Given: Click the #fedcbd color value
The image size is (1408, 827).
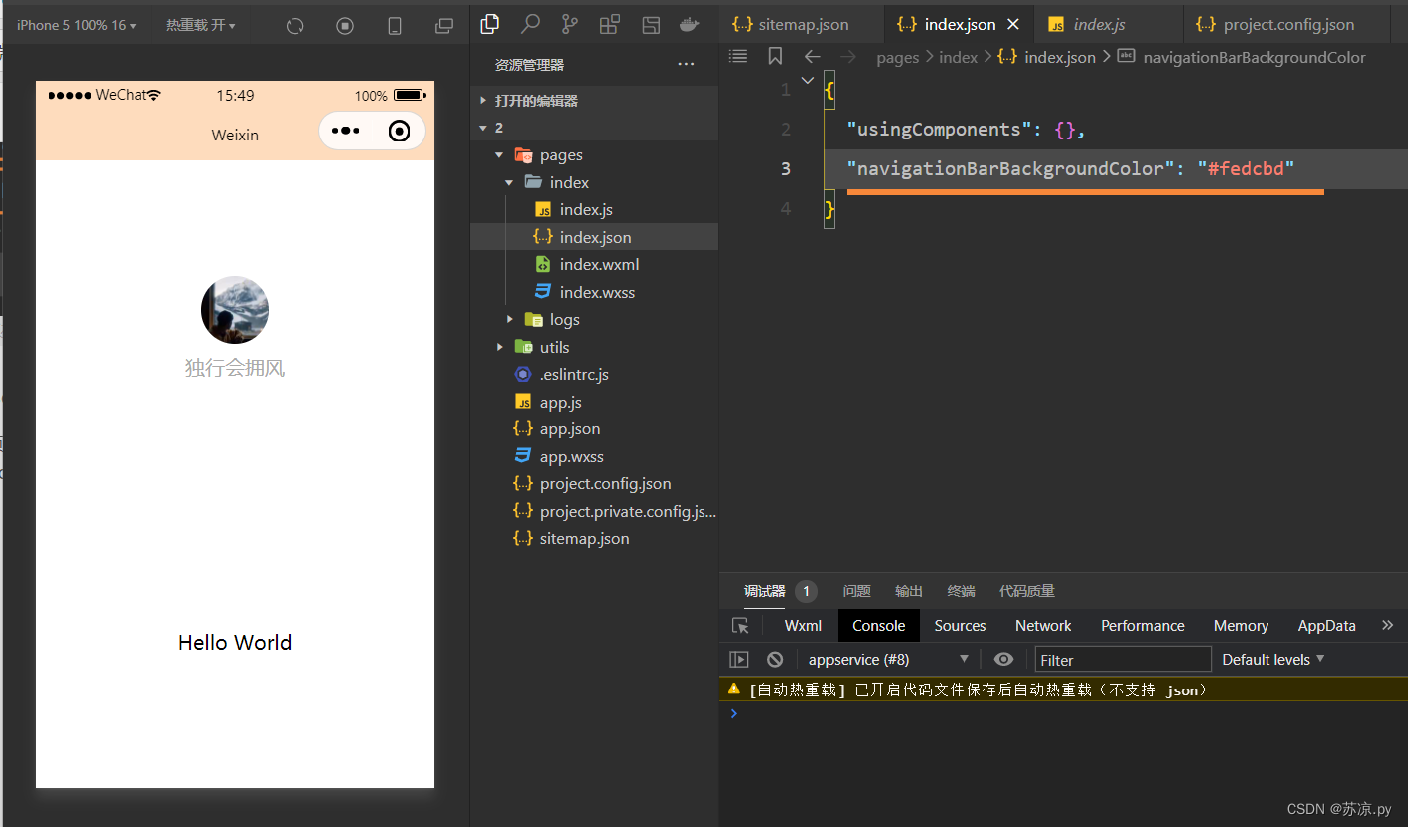Looking at the screenshot, I should [x=1246, y=169].
